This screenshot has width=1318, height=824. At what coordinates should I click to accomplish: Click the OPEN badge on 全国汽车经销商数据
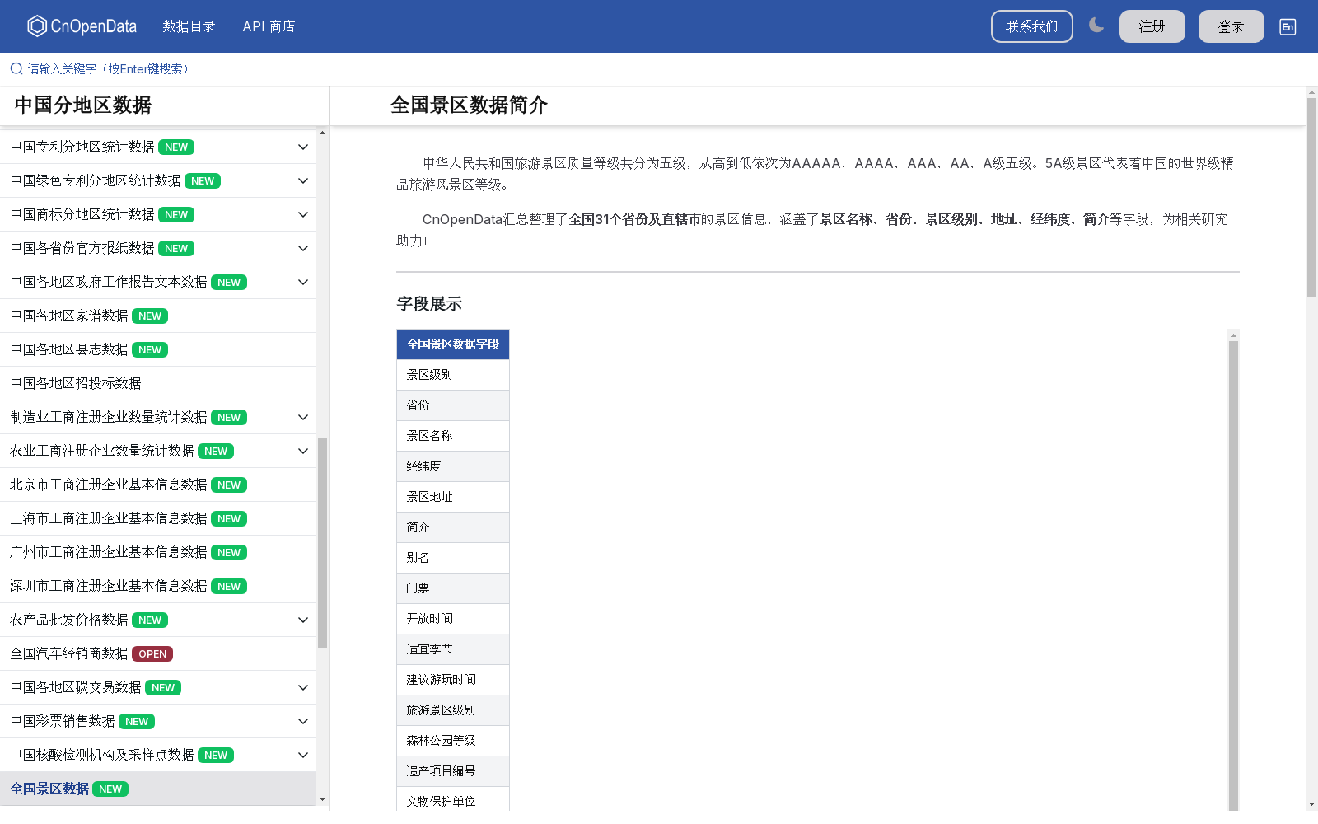[152, 653]
